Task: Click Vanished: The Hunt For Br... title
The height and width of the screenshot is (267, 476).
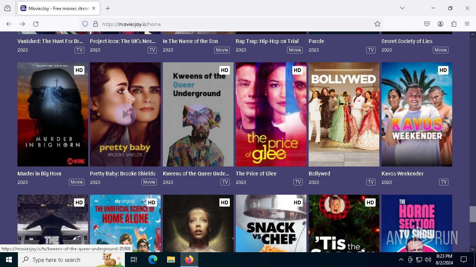Action: tap(50, 41)
